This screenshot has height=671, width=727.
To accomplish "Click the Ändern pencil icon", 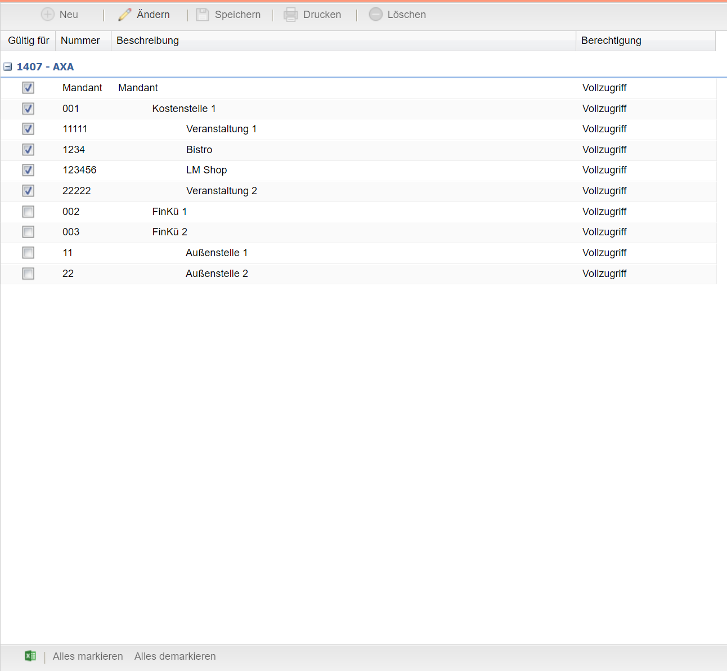I will coord(124,15).
